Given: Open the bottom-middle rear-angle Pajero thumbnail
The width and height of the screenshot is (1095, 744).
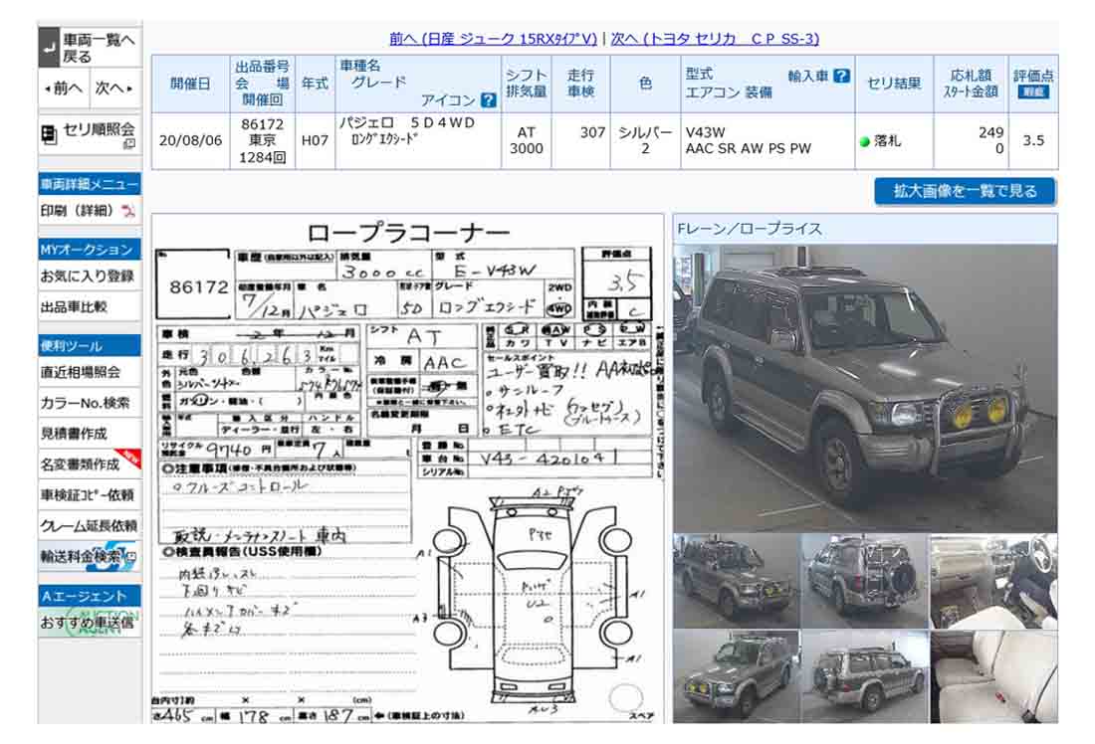Looking at the screenshot, I should pos(865,676).
